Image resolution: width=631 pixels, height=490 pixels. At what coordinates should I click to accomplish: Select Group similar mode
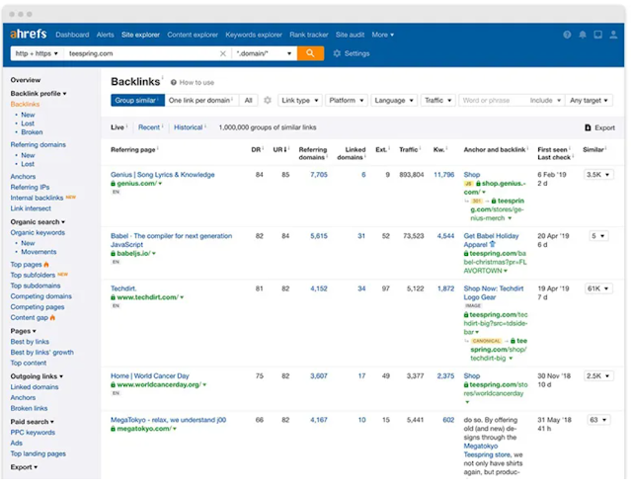(137, 100)
